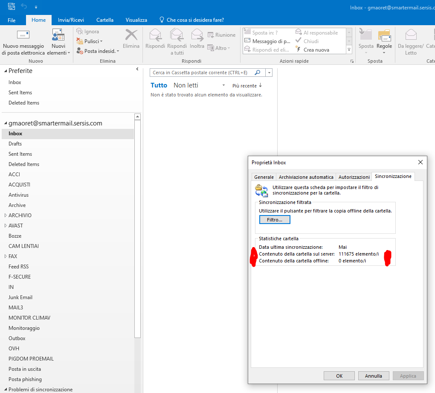The height and width of the screenshot is (393, 435).
Task: Click the Pulisci cleanup icon
Action: (x=80, y=41)
